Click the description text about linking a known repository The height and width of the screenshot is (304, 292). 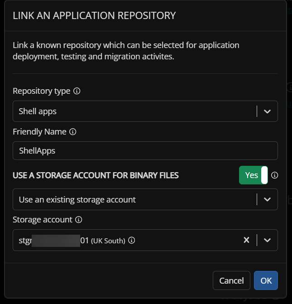(x=126, y=51)
